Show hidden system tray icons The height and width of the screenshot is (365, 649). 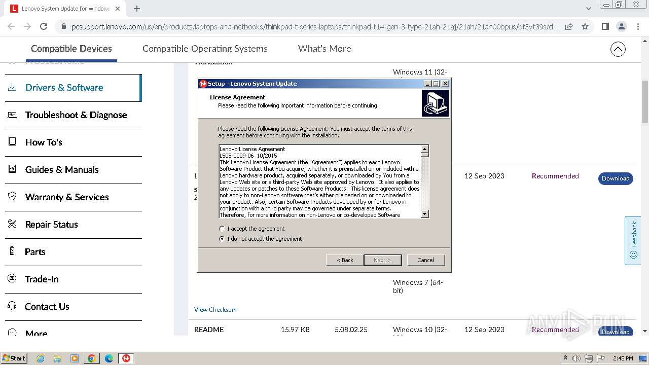pyautogui.click(x=565, y=358)
